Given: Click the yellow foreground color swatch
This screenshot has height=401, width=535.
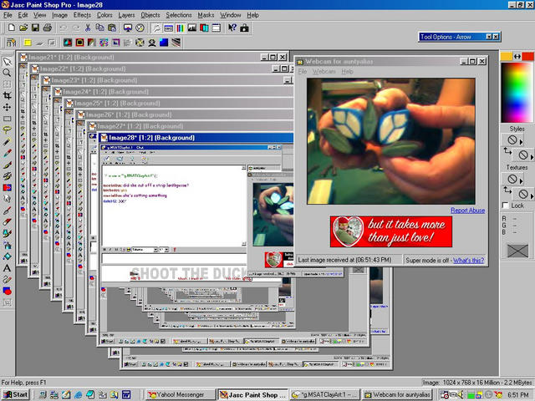Looking at the screenshot, I should pyautogui.click(x=506, y=57).
